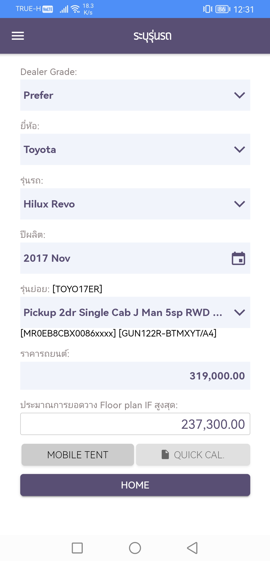The height and width of the screenshot is (561, 270).
Task: Open the Toyota brand dropdown
Action: point(135,149)
